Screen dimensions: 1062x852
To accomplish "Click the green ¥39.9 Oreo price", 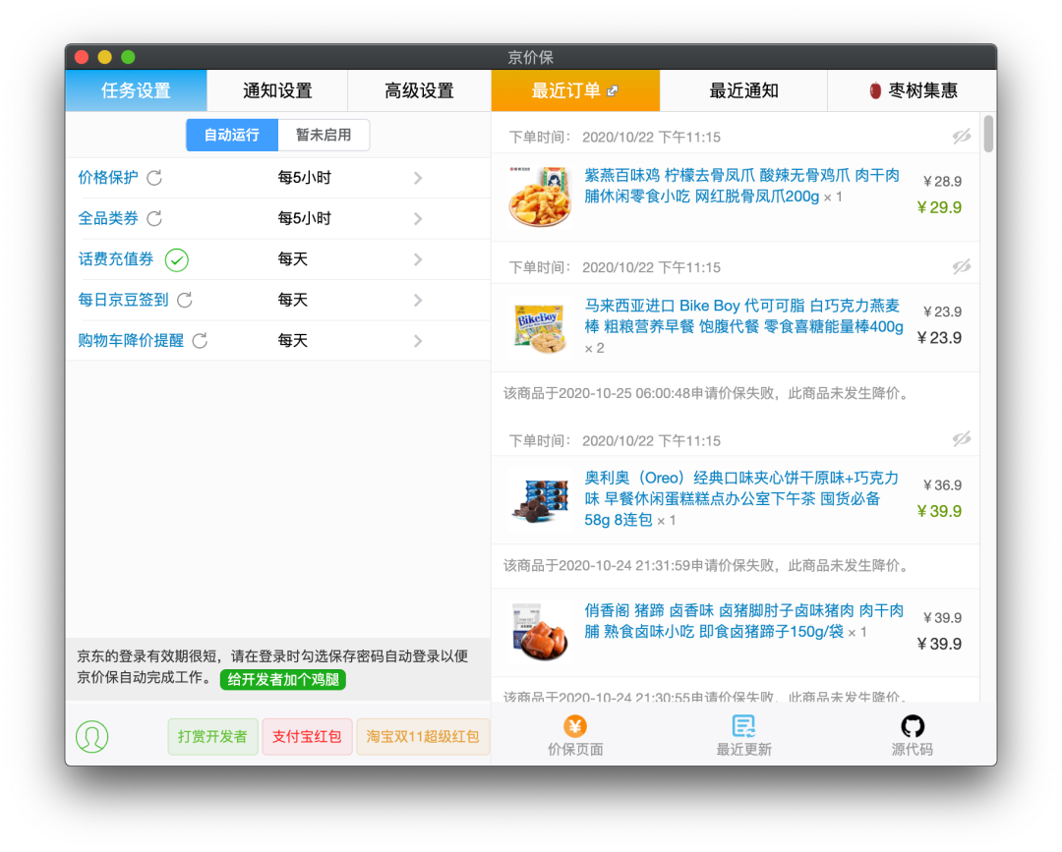I will (x=939, y=511).
